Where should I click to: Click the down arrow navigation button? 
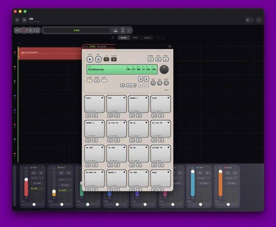click(147, 85)
